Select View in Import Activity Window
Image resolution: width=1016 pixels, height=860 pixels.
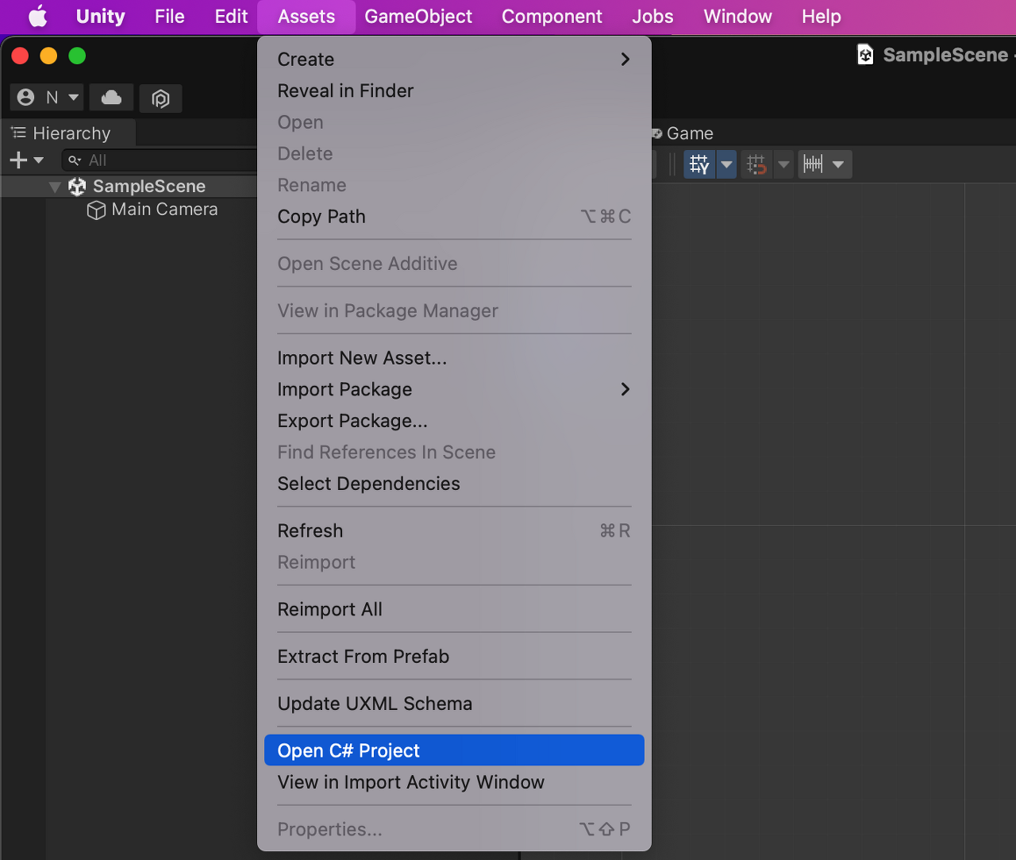(454, 782)
